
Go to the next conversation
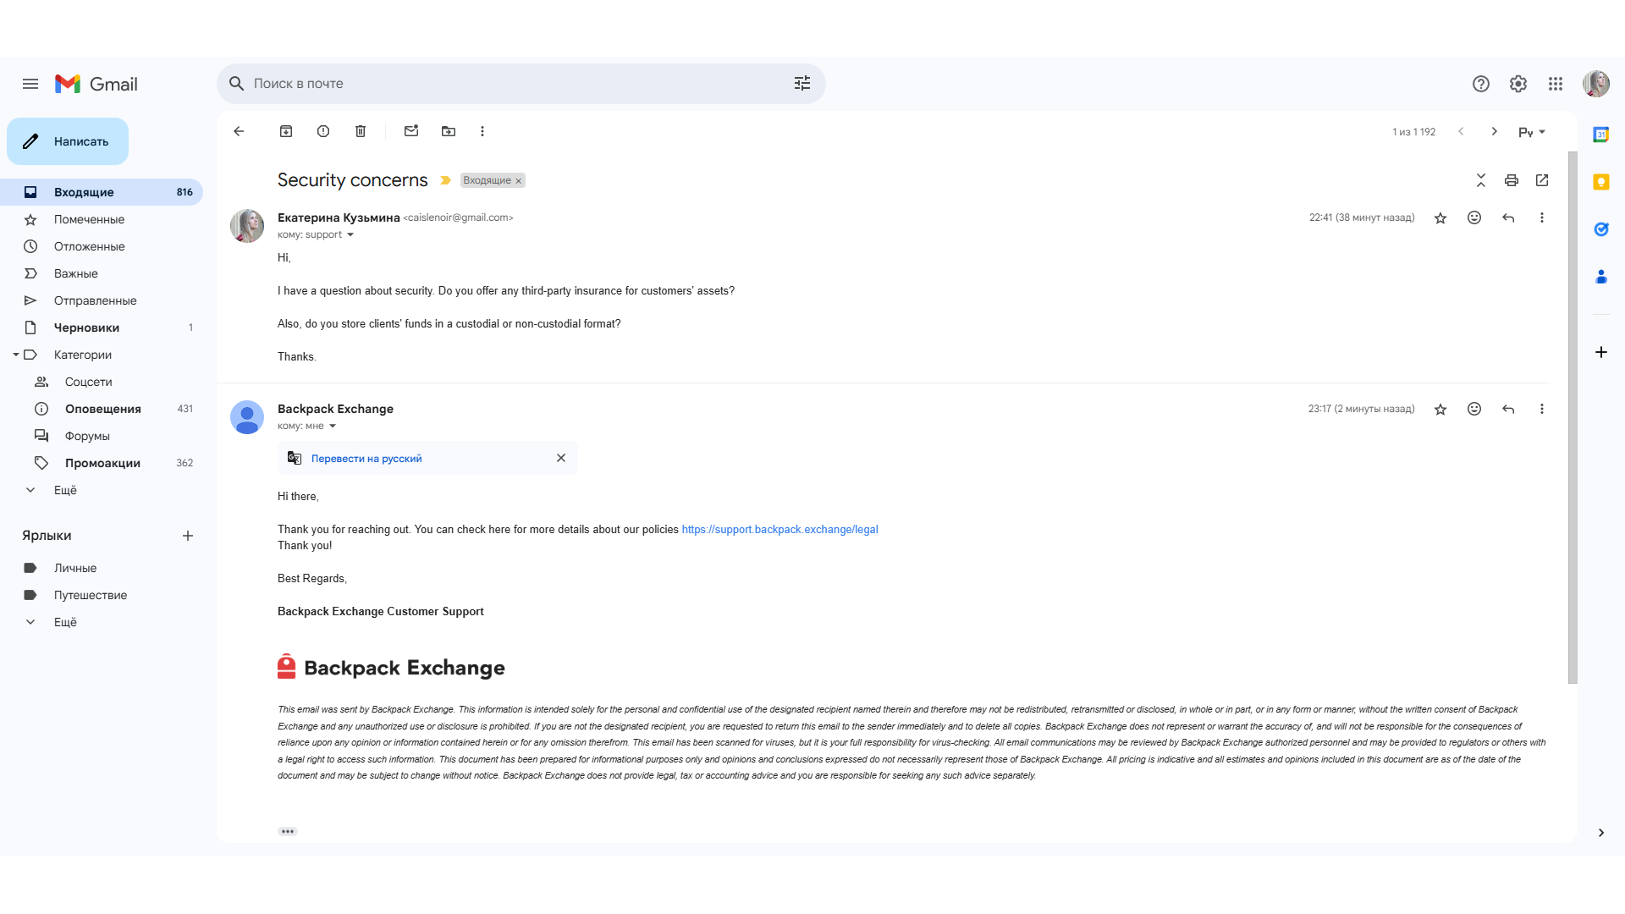1494,131
